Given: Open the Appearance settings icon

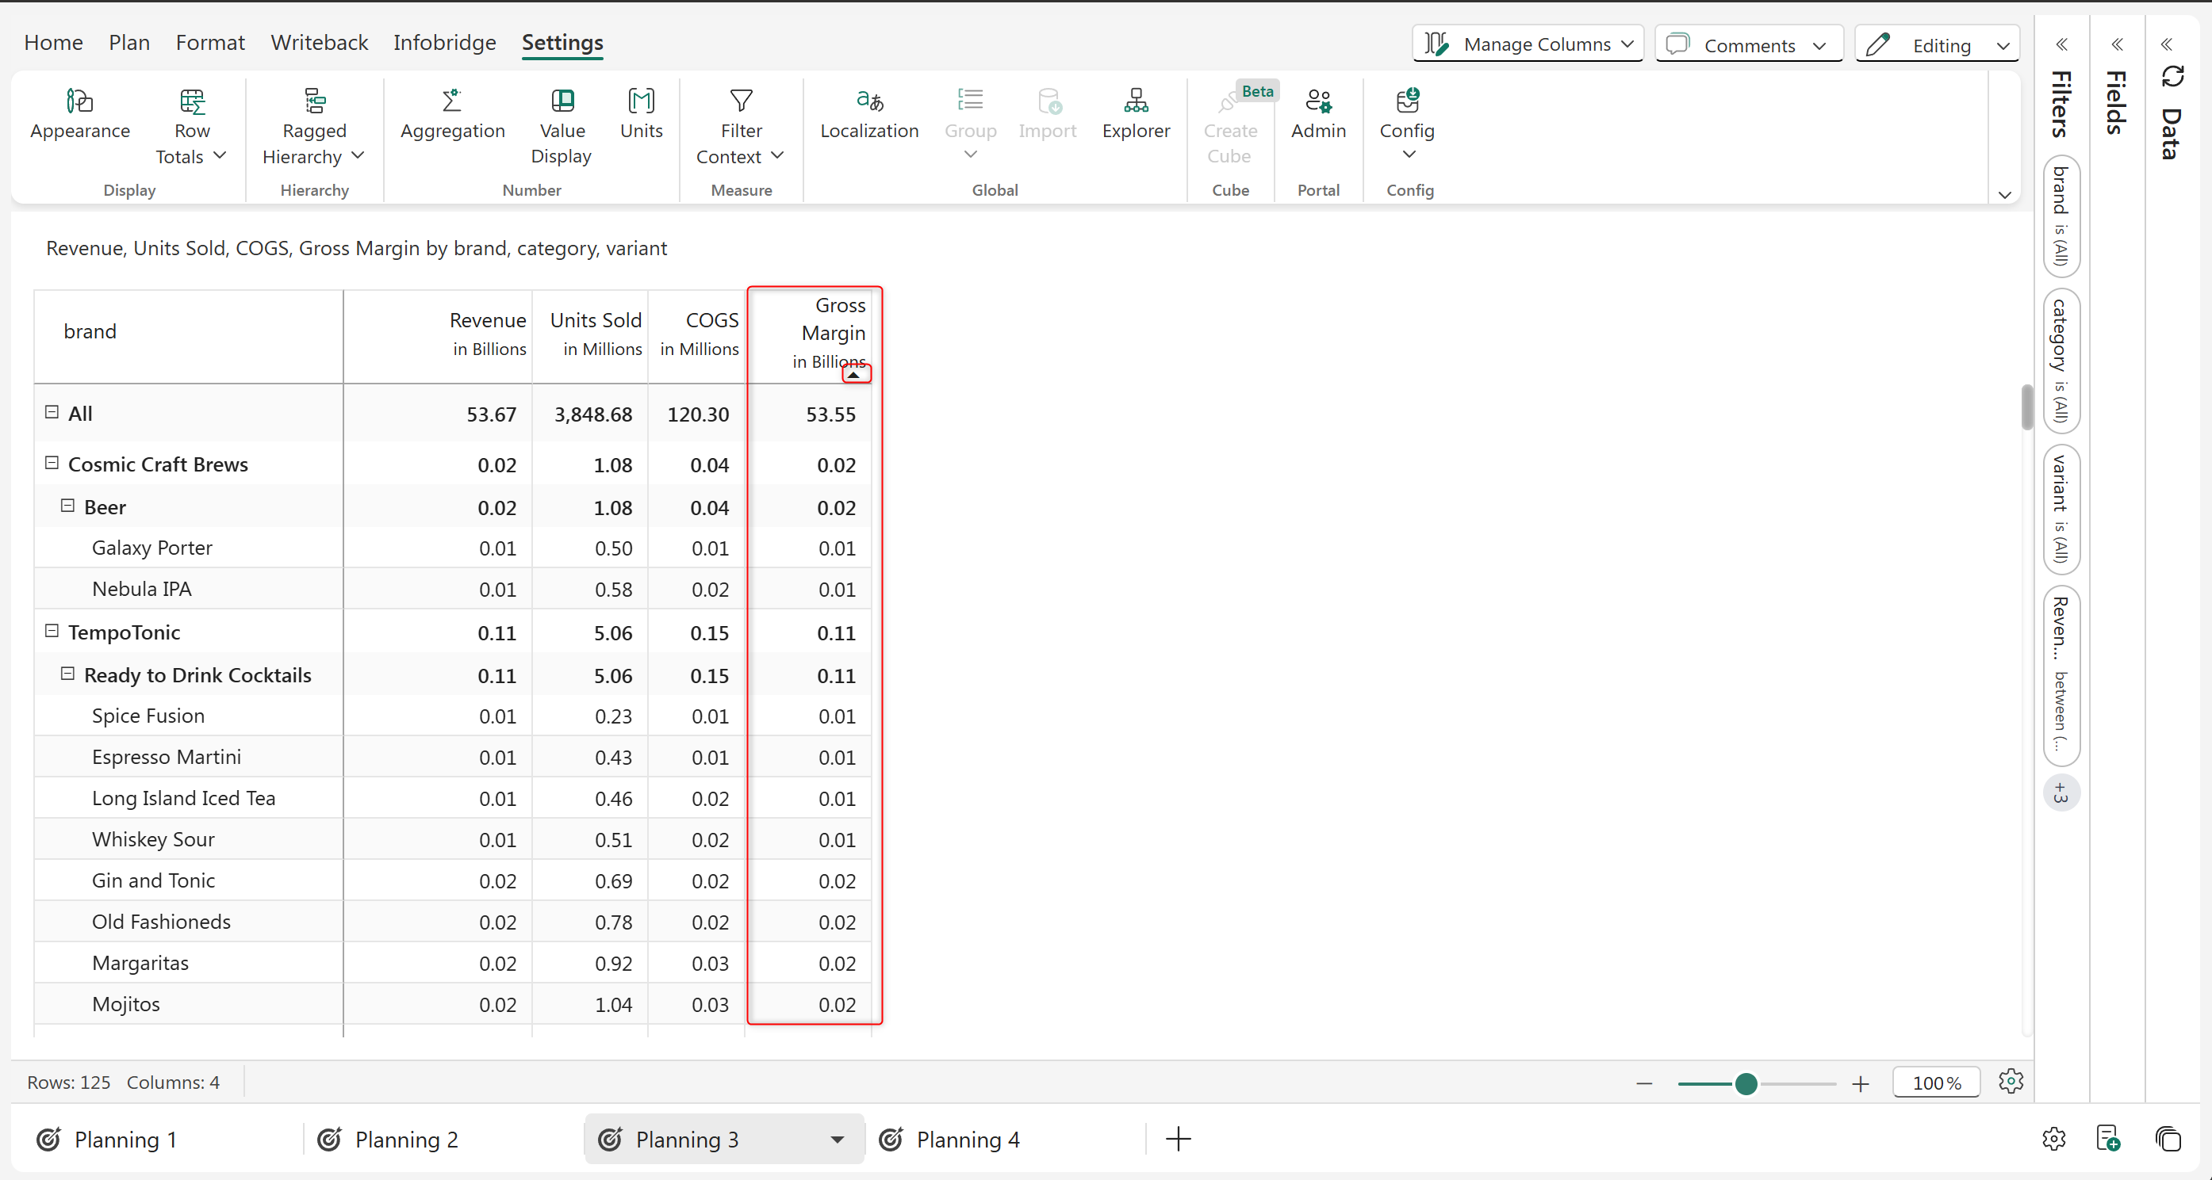Looking at the screenshot, I should 79,102.
